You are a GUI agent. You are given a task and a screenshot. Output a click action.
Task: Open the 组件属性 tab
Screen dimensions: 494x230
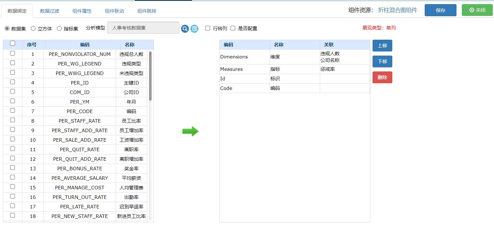tap(82, 10)
